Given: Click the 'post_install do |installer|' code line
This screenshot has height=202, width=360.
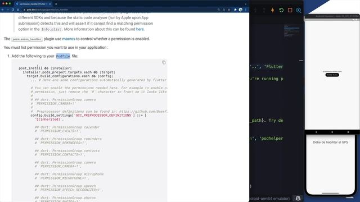Looking at the screenshot, I should (x=45, y=68).
